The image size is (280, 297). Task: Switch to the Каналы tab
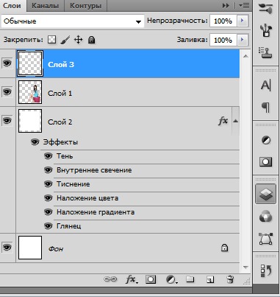45,6
